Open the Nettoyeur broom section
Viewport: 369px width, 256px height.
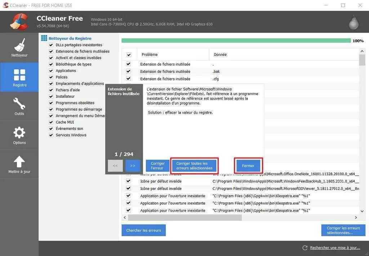click(x=19, y=48)
